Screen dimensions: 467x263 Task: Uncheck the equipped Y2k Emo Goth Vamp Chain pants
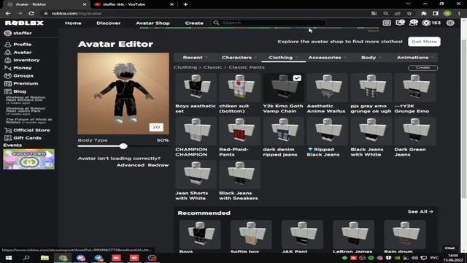297,78
